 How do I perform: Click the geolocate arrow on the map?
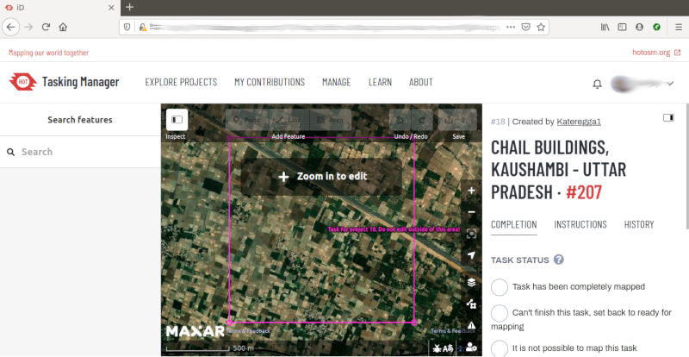pos(471,255)
